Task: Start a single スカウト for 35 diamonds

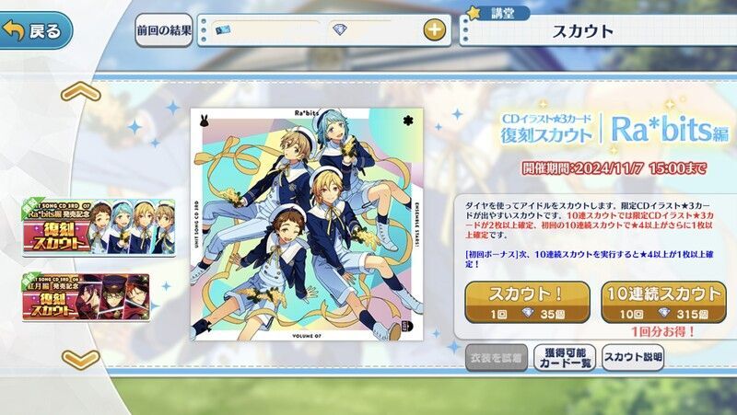Action: click(x=527, y=303)
